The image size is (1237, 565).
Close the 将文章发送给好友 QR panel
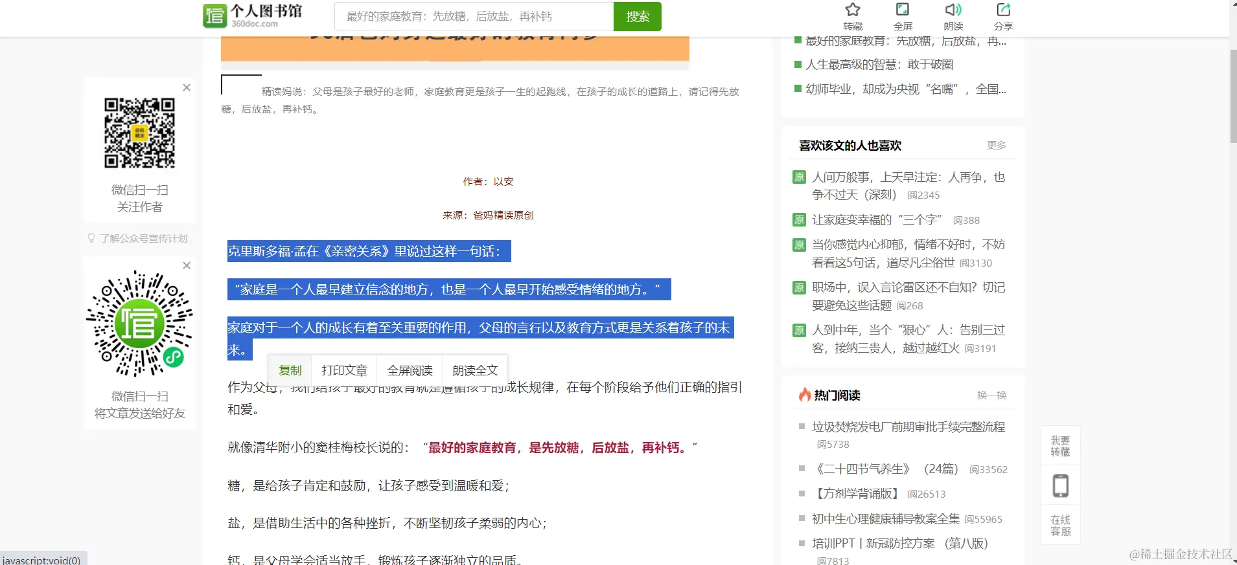(x=187, y=265)
